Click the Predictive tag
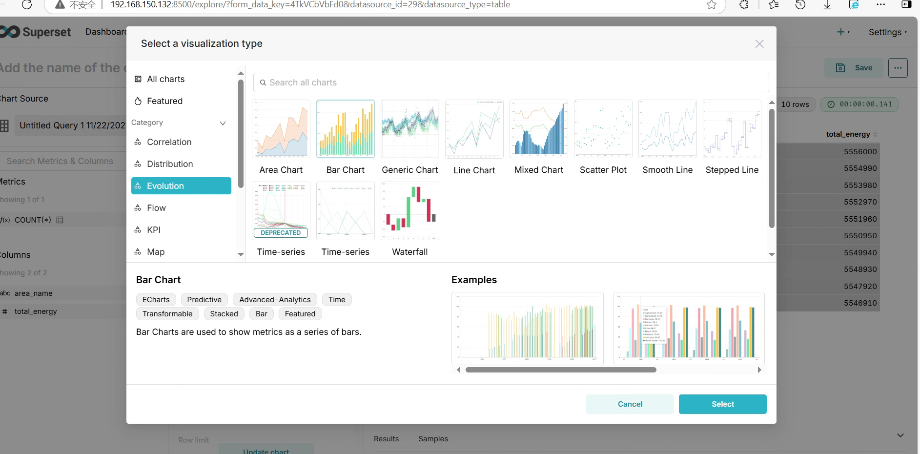 pos(204,300)
